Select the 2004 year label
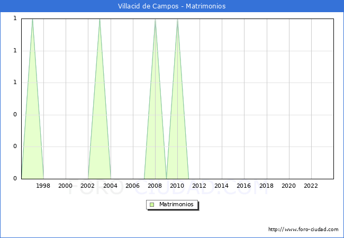The width and height of the screenshot is (344, 238). 111,186
